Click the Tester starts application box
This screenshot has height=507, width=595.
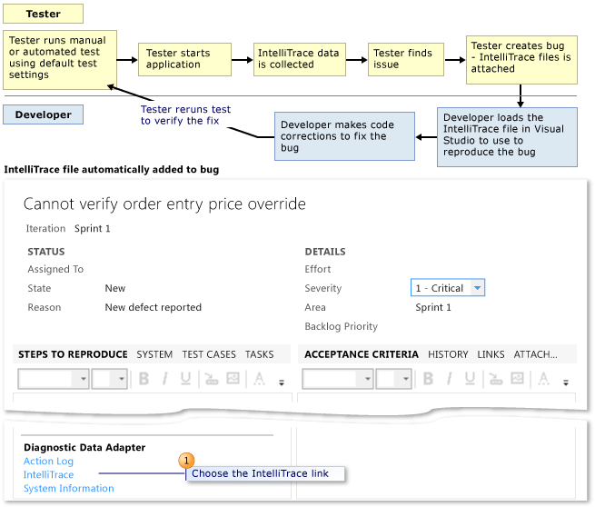tap(184, 60)
